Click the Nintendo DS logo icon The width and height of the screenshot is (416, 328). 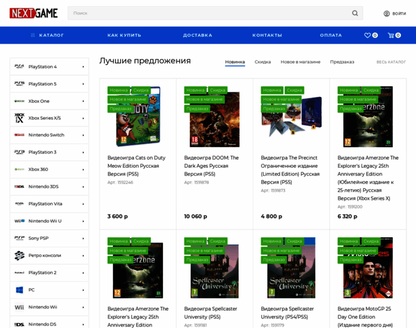point(19,324)
